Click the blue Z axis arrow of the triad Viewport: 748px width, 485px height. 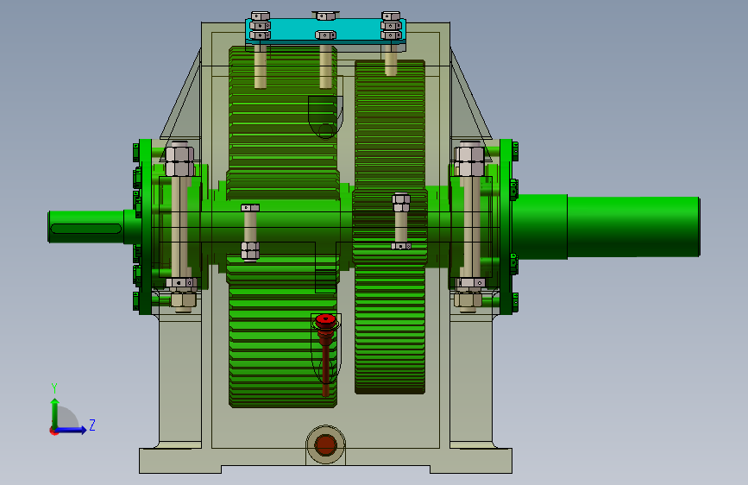point(72,430)
